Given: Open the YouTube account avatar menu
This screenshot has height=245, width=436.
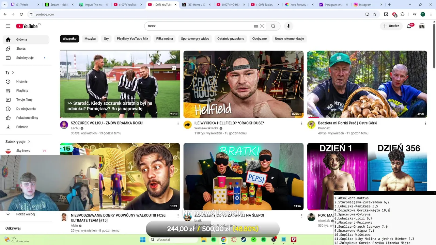Looking at the screenshot, I should pyautogui.click(x=422, y=26).
